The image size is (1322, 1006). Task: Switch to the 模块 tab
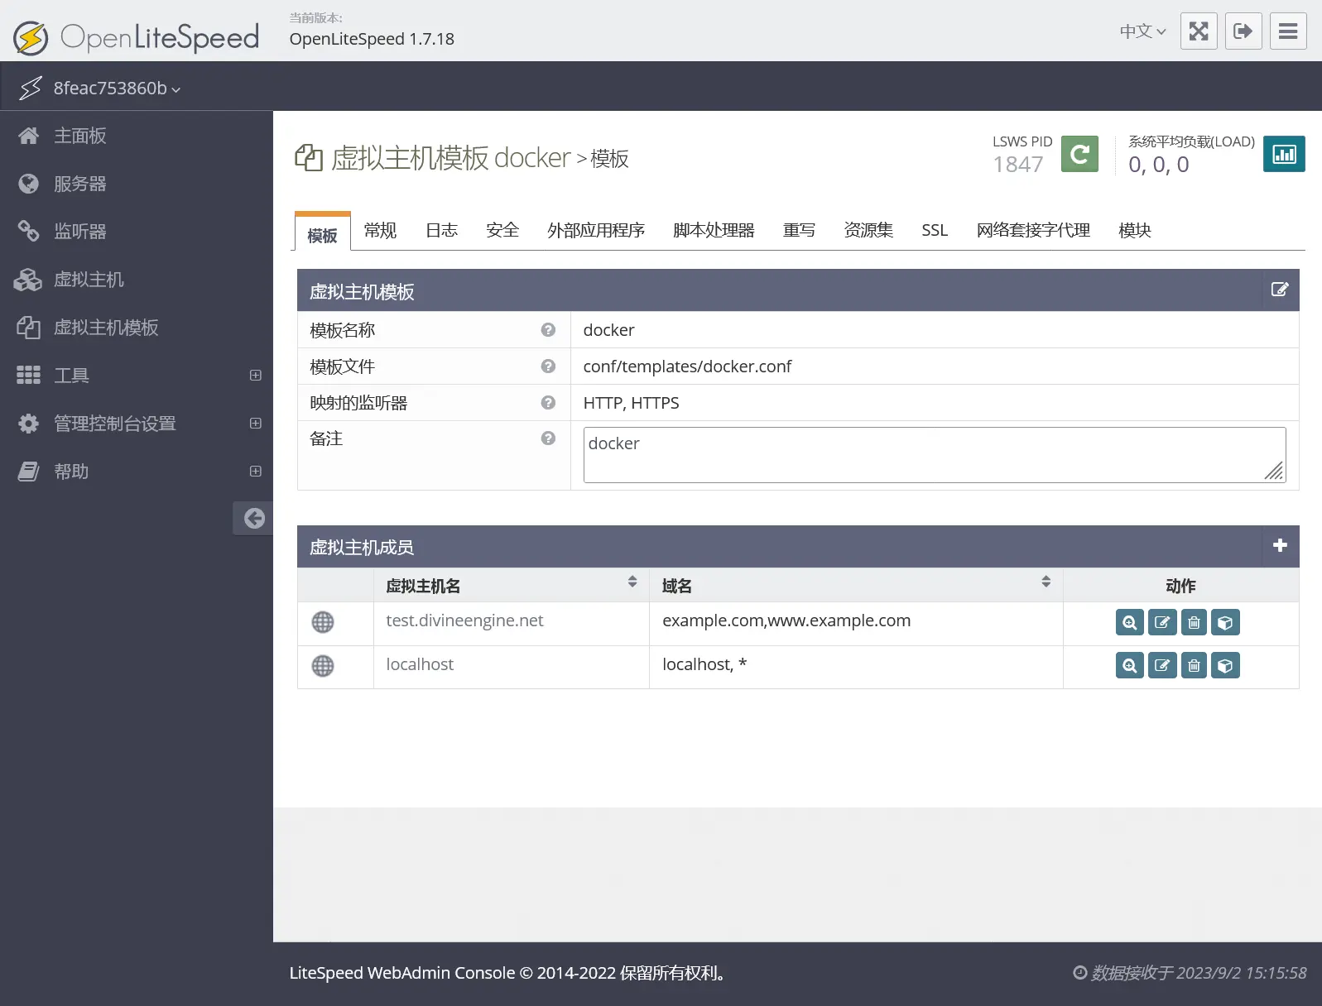(x=1135, y=230)
